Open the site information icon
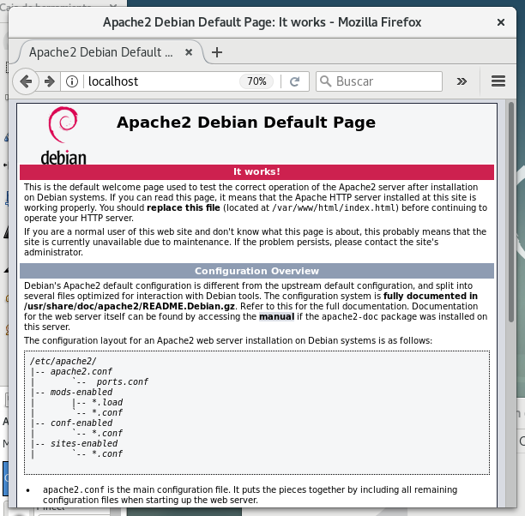 pyautogui.click(x=73, y=81)
